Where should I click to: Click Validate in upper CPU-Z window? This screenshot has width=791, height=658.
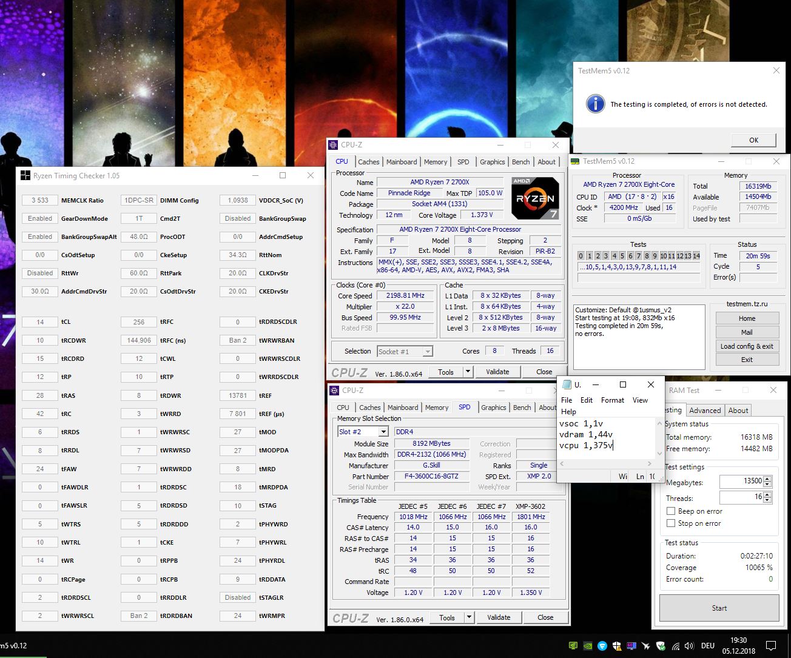tap(497, 372)
